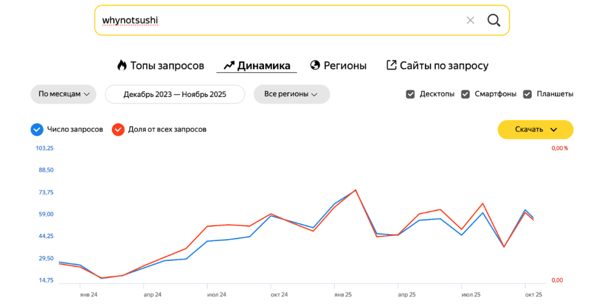Expand the Все регионы region dropdown
614x308 pixels.
click(x=291, y=94)
